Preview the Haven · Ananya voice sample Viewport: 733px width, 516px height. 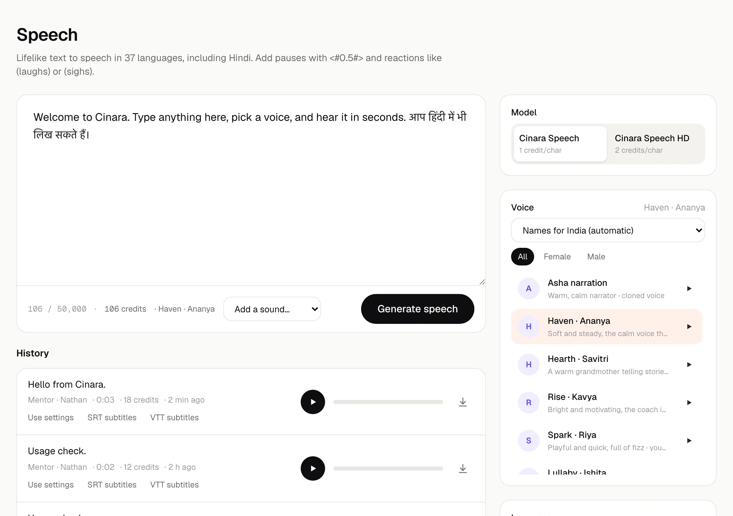689,327
